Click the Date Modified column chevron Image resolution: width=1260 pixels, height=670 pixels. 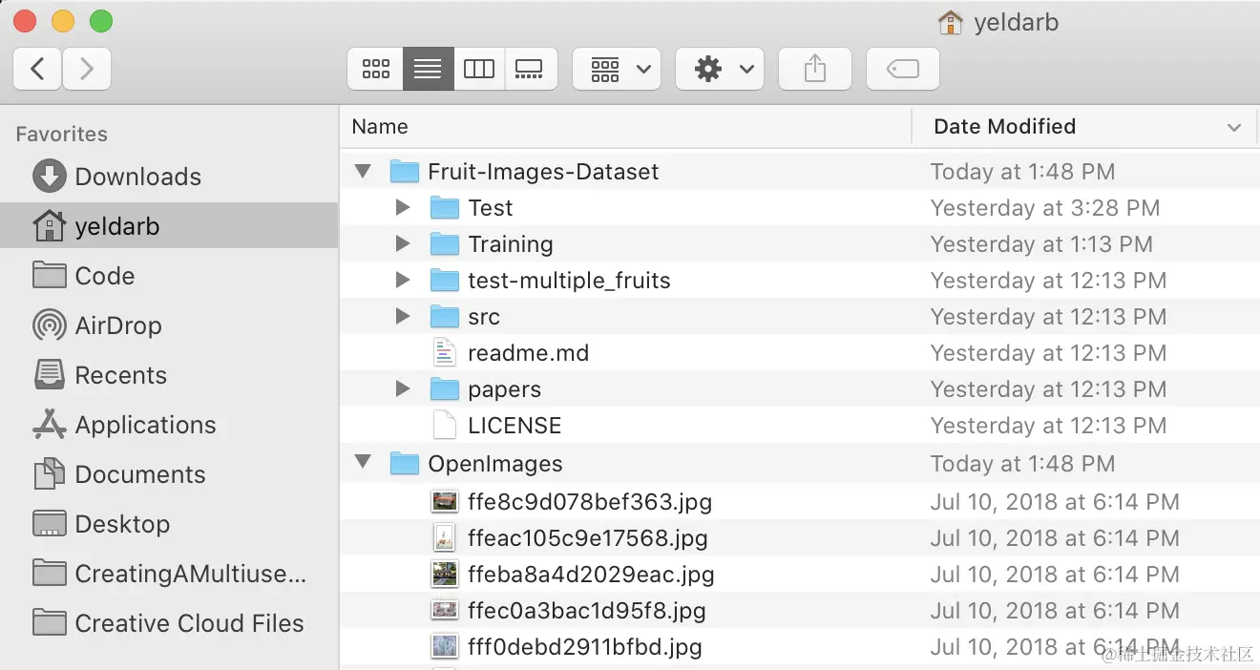point(1234,126)
